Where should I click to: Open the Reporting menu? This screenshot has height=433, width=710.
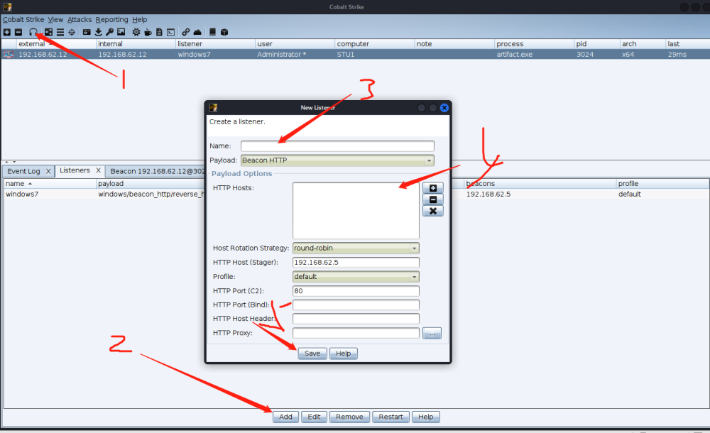click(112, 19)
